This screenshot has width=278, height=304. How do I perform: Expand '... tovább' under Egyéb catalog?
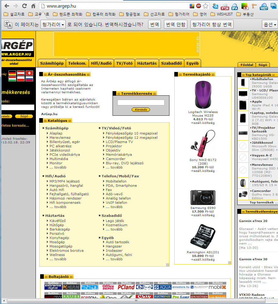(114, 259)
